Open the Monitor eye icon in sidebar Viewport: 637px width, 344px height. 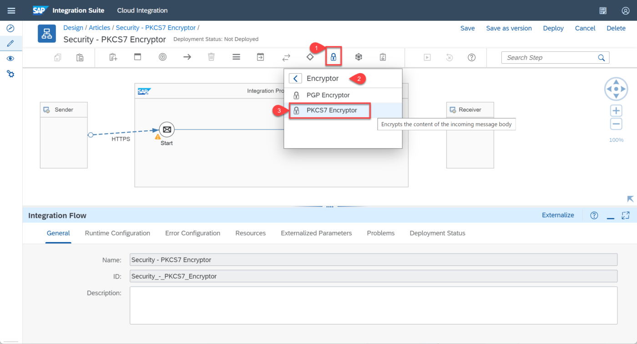(10, 59)
